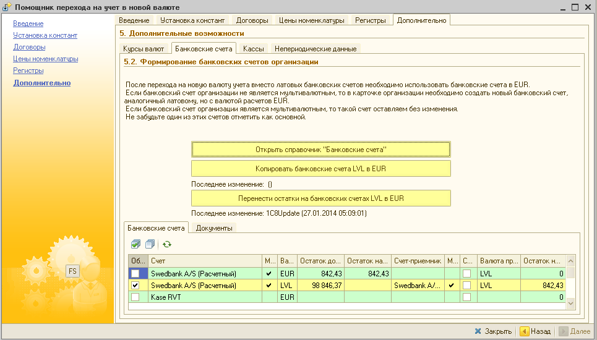Open the Документы tab
The image size is (597, 340).
pyautogui.click(x=214, y=228)
